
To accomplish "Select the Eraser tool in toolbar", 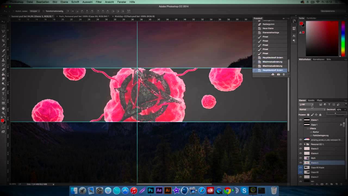I will [x=3, y=69].
